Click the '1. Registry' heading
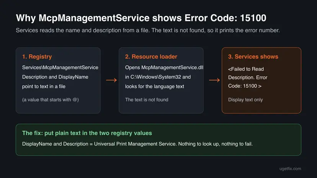 [x=37, y=57]
